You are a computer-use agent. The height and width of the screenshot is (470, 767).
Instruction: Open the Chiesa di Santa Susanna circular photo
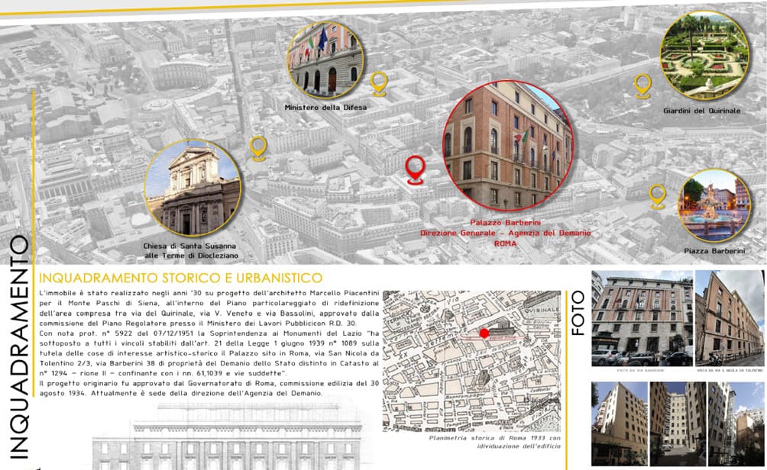193,188
